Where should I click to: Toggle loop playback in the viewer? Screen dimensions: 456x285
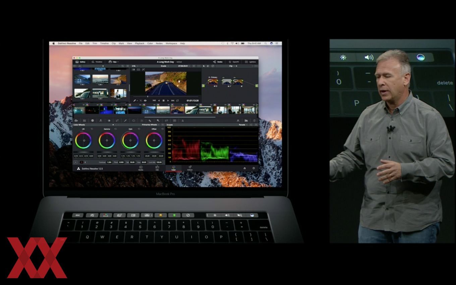tap(177, 101)
